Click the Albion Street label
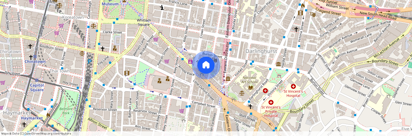The height and width of the screenshot is (136, 412). coord(97,123)
